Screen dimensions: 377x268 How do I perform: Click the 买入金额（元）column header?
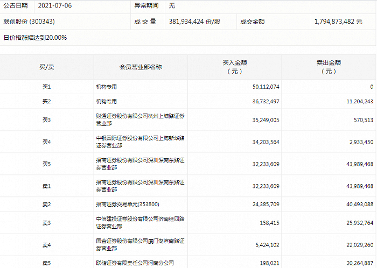235,67
